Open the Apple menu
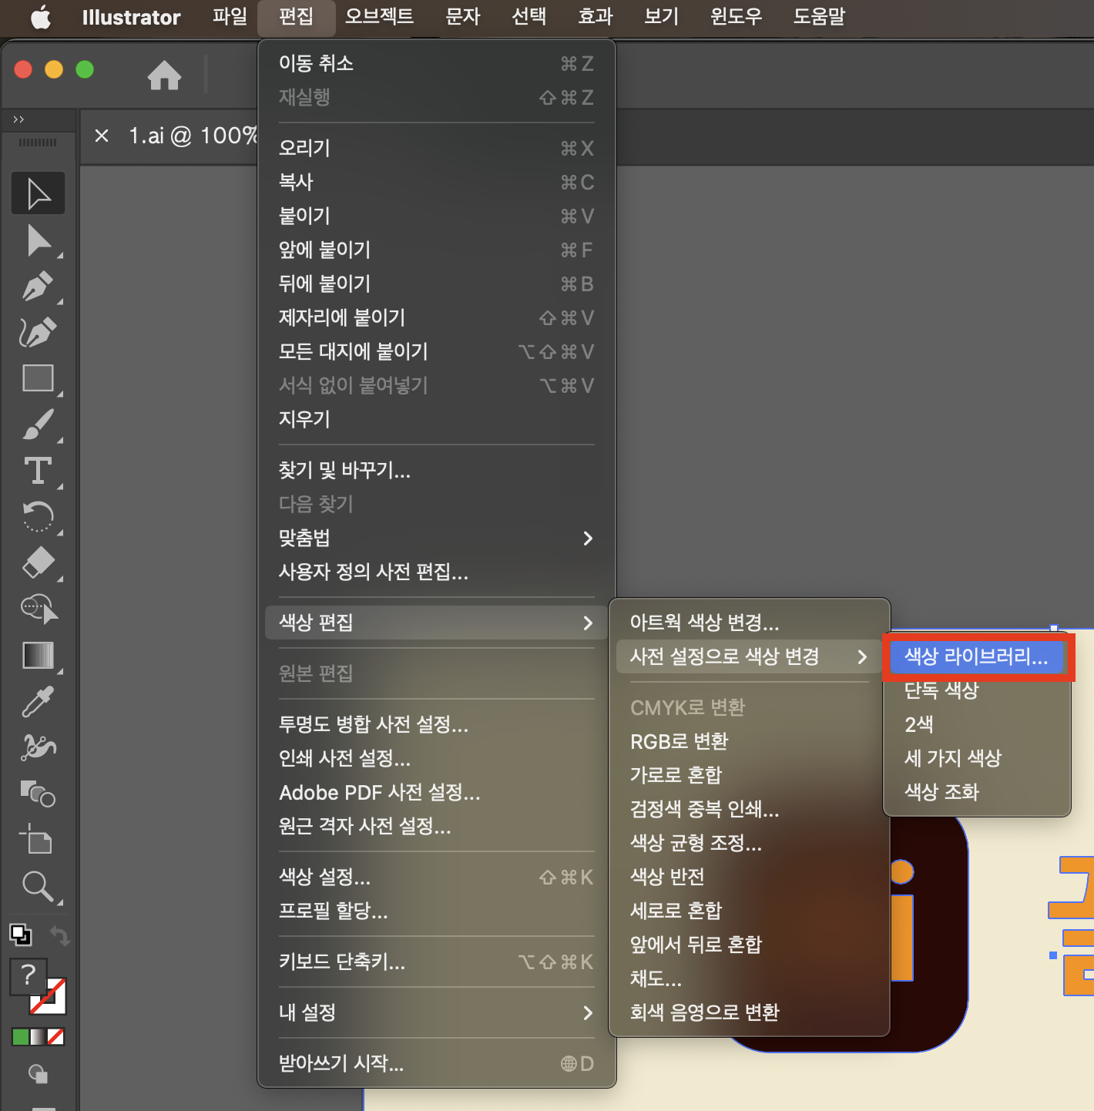 coord(41,17)
